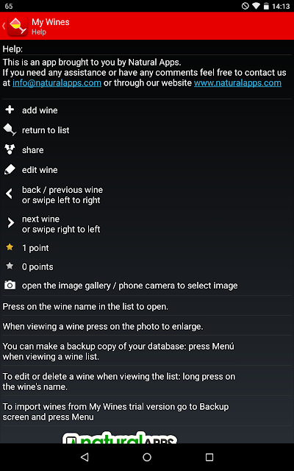Click the right chevron for next wine
This screenshot has height=471, width=294.
click(11, 223)
